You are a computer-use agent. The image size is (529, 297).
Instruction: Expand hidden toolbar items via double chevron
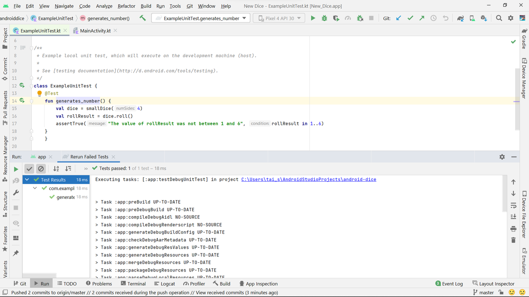coord(86,169)
